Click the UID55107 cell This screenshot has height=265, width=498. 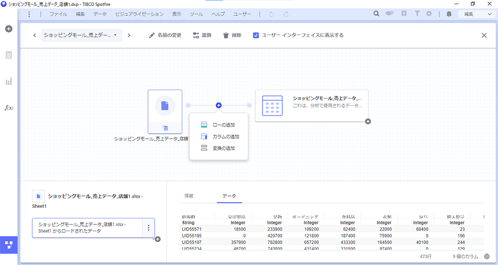pos(192,243)
